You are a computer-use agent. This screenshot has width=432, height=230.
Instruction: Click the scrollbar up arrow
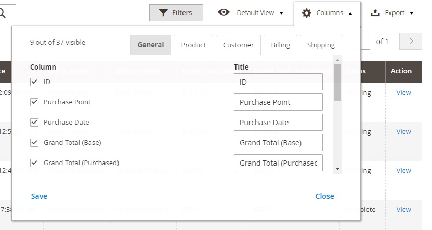pyautogui.click(x=338, y=60)
